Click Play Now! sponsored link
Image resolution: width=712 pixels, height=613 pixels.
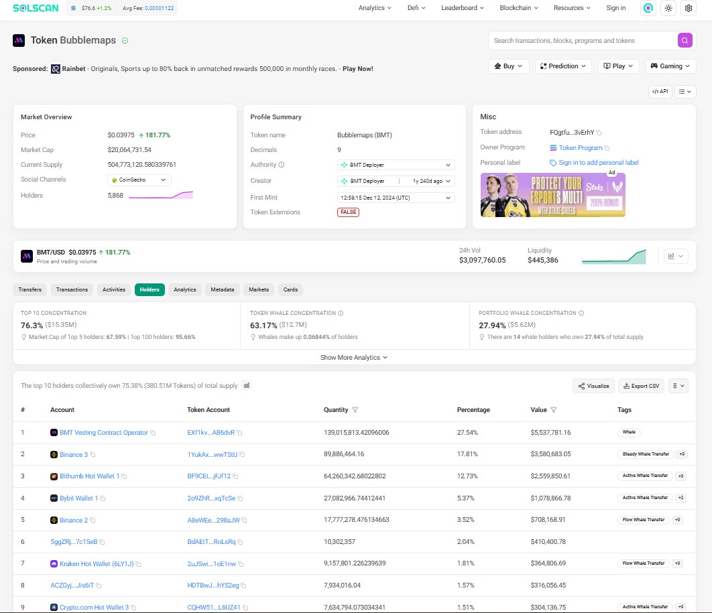358,69
